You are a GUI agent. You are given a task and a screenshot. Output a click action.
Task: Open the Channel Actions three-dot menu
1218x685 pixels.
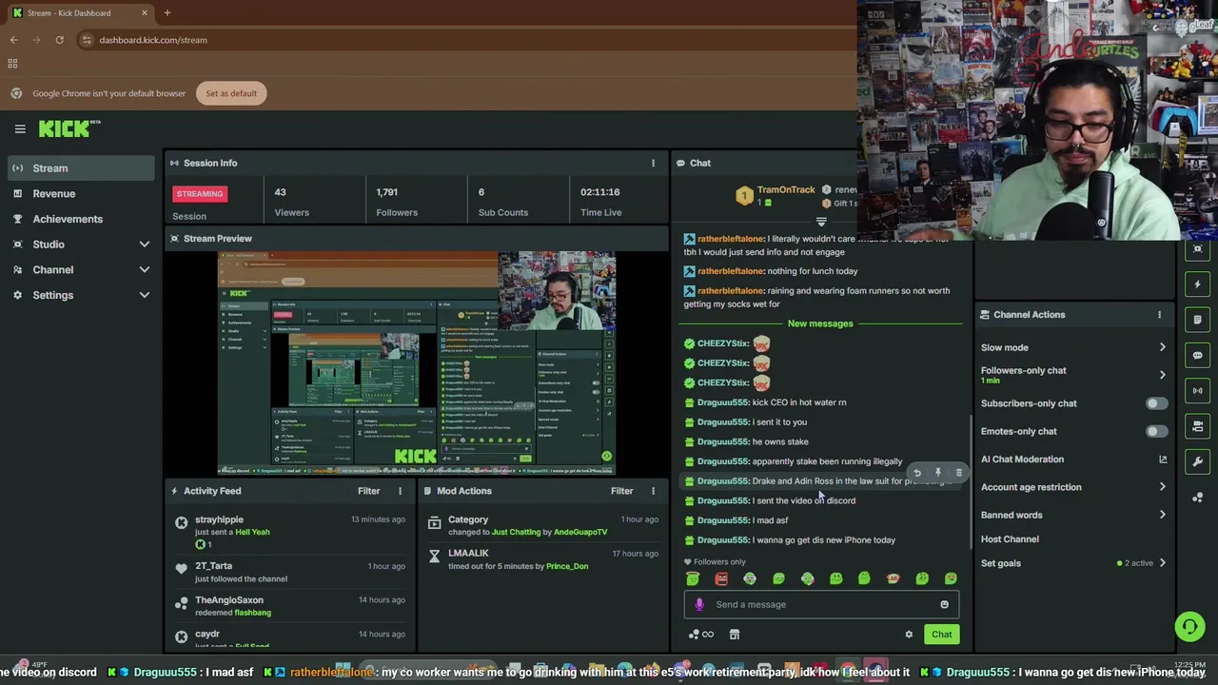1159,315
